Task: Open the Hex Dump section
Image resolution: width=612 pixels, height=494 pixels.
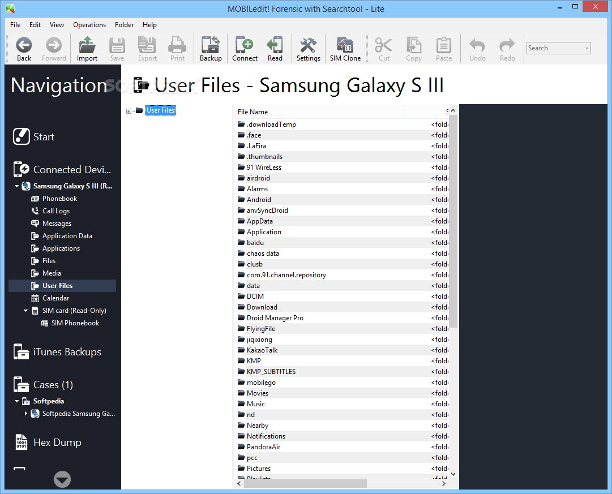Action: (x=48, y=442)
